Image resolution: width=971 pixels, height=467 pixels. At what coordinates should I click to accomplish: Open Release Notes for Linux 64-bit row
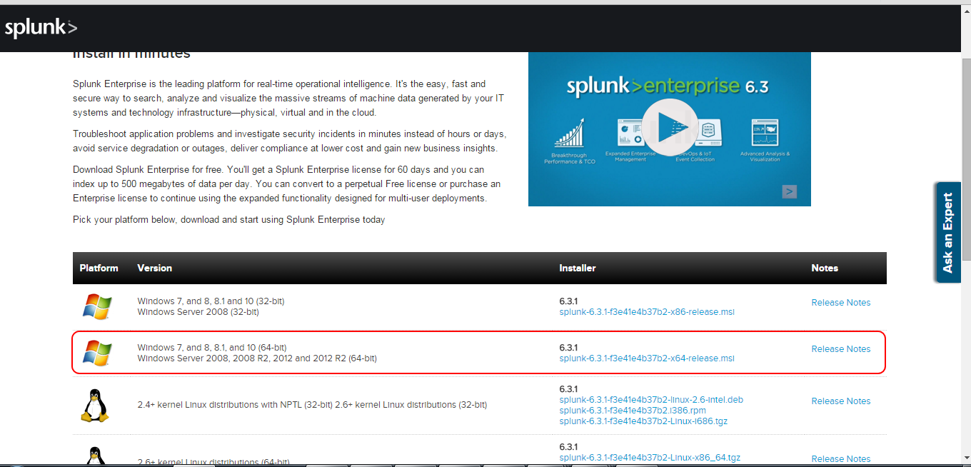click(841, 459)
